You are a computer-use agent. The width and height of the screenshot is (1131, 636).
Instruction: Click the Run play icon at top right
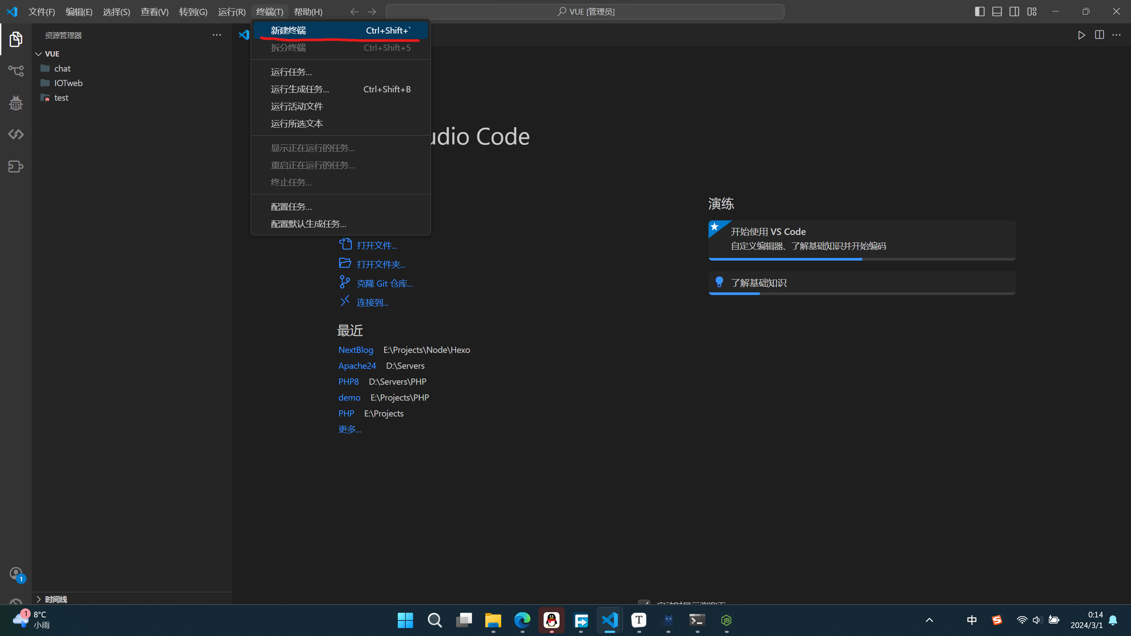tap(1081, 35)
